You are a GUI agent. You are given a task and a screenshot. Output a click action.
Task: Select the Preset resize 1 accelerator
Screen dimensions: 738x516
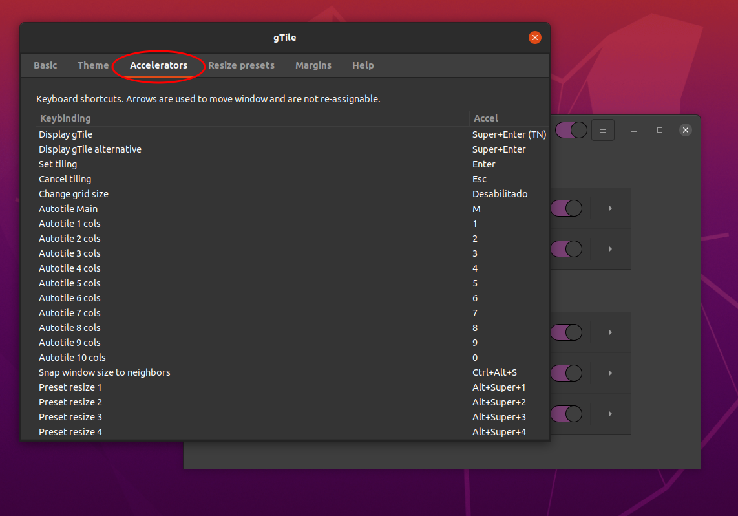point(499,387)
